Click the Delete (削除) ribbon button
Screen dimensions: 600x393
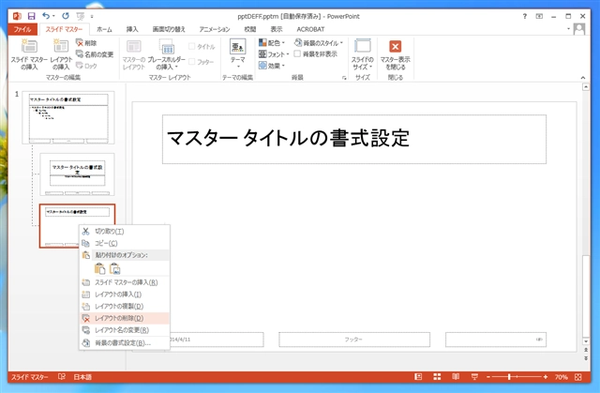pos(86,43)
